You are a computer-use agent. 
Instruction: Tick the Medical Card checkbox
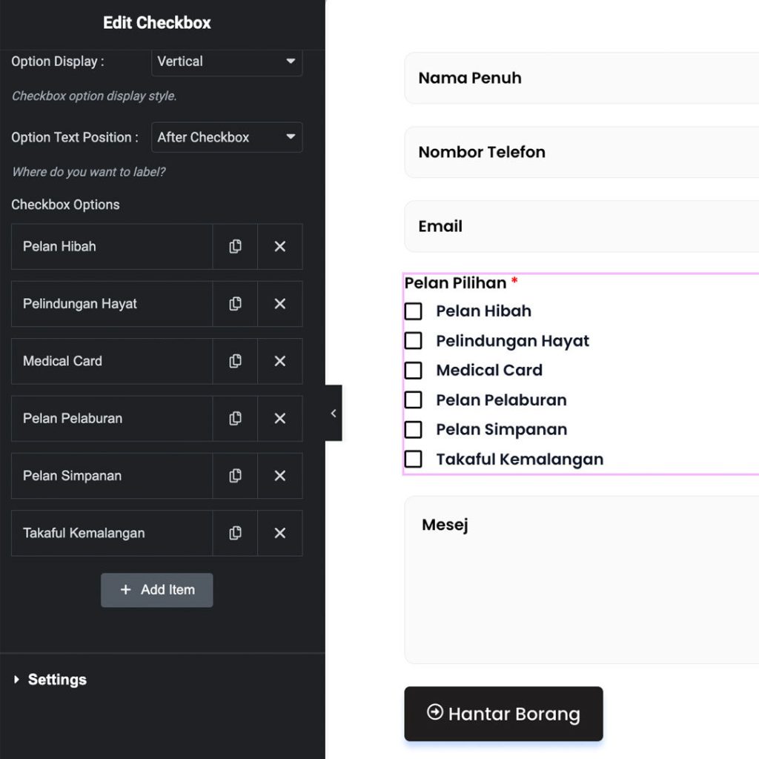coord(414,371)
